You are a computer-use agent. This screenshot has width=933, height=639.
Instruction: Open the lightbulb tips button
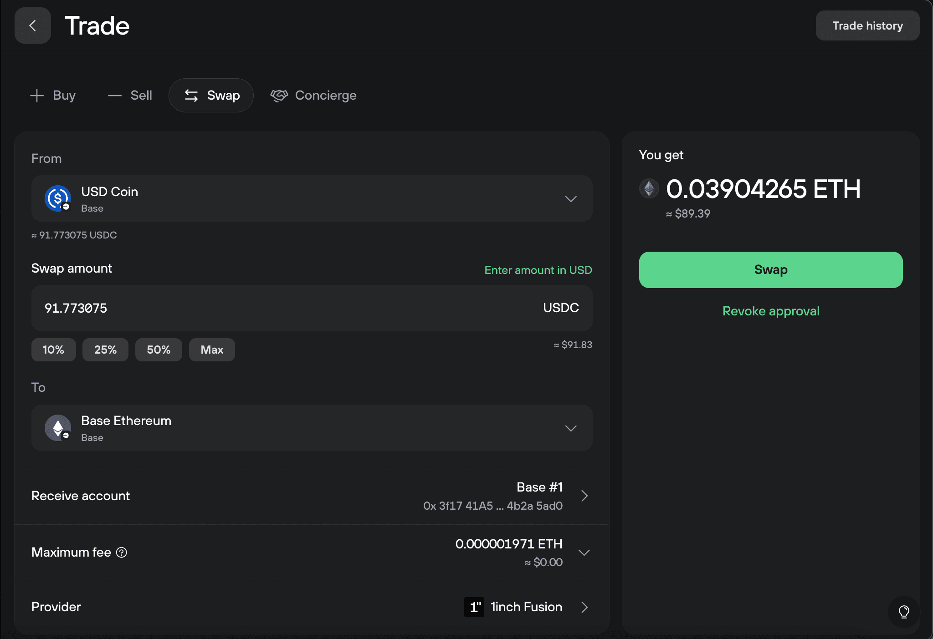[904, 612]
